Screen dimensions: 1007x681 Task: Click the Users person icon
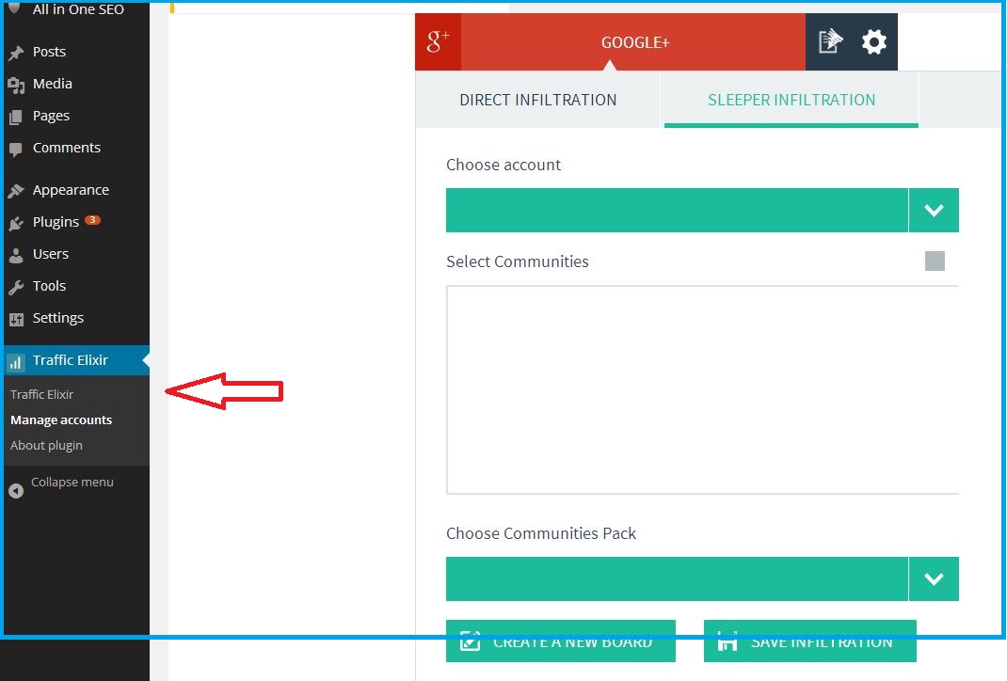click(x=16, y=255)
